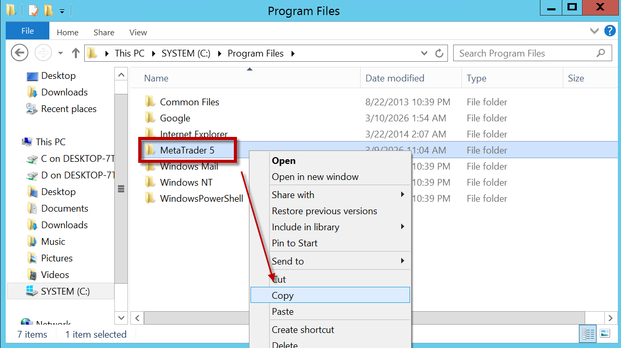Viewport: 621px width, 348px height.
Task: Click the Back navigation arrow
Action: [19, 53]
